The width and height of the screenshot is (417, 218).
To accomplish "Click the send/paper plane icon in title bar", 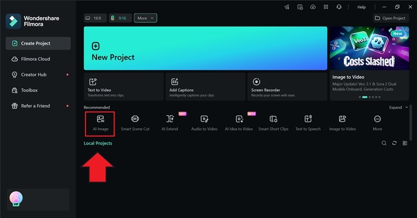I will (x=287, y=7).
